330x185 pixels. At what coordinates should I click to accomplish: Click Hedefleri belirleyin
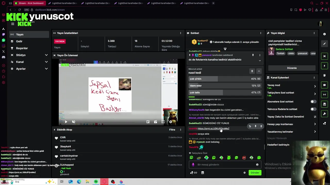click(x=278, y=145)
